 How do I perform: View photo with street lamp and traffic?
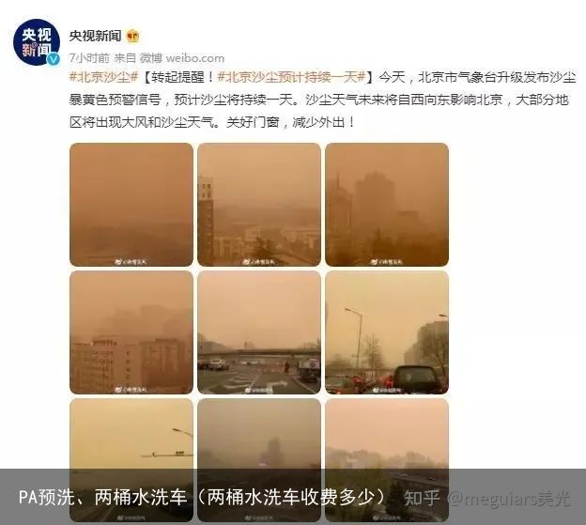(387, 332)
